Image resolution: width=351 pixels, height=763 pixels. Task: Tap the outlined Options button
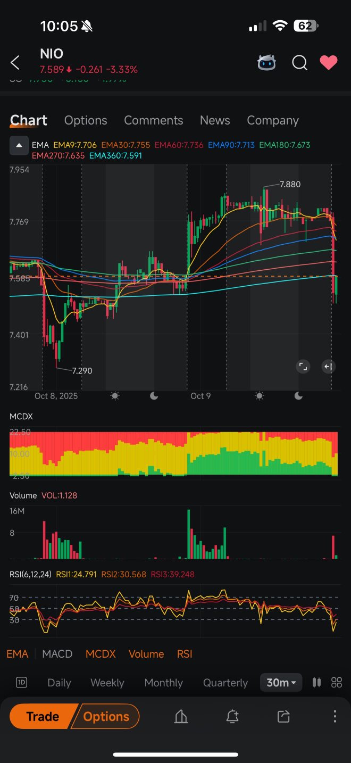click(x=106, y=717)
